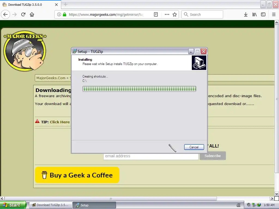Open a new tab with plus icon
This screenshot has height=209, width=279.
(x=66, y=4)
